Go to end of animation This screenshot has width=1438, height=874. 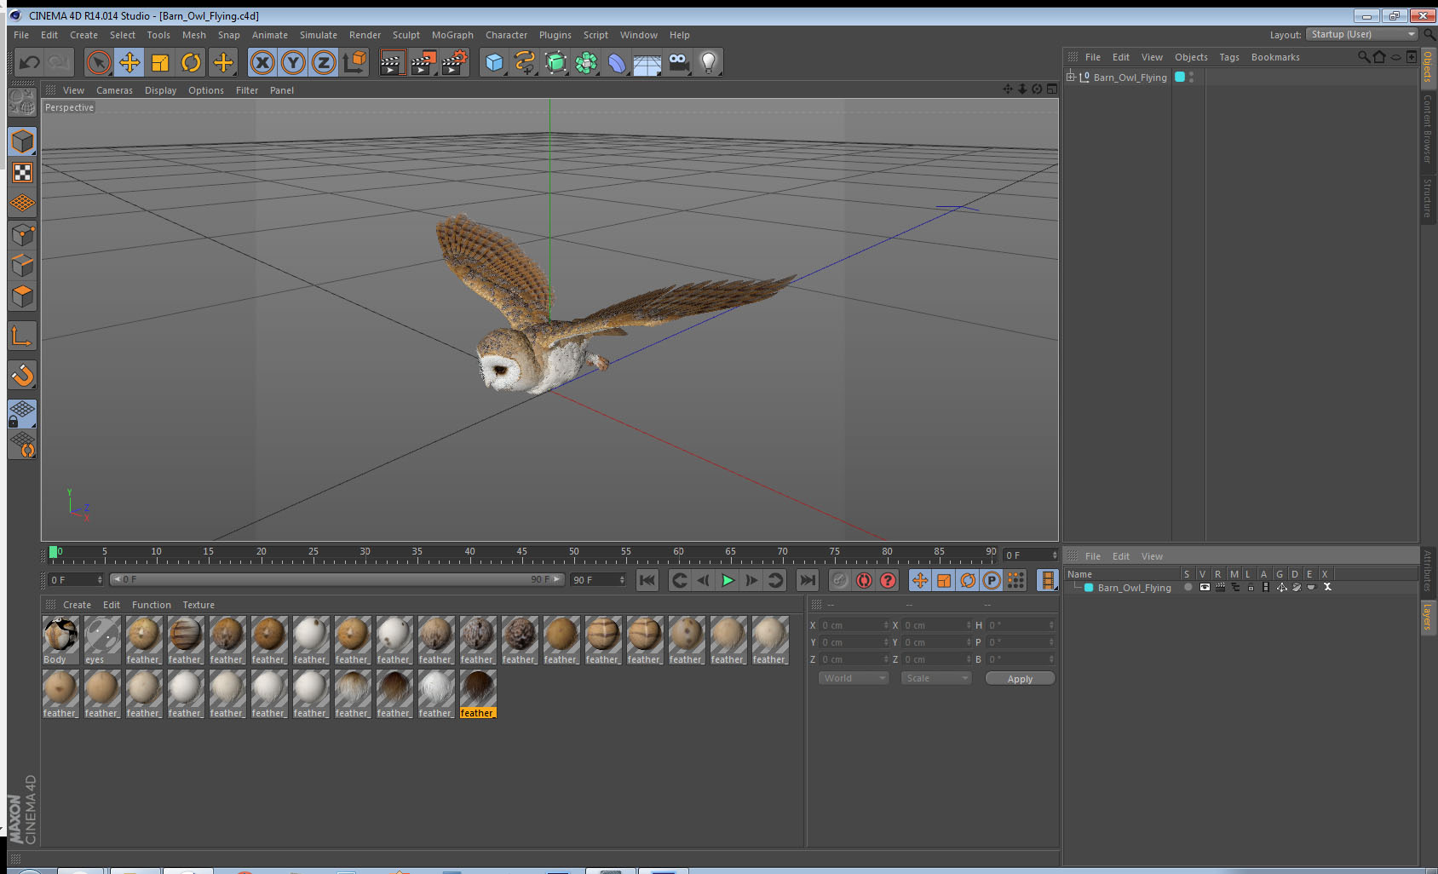[x=807, y=580]
